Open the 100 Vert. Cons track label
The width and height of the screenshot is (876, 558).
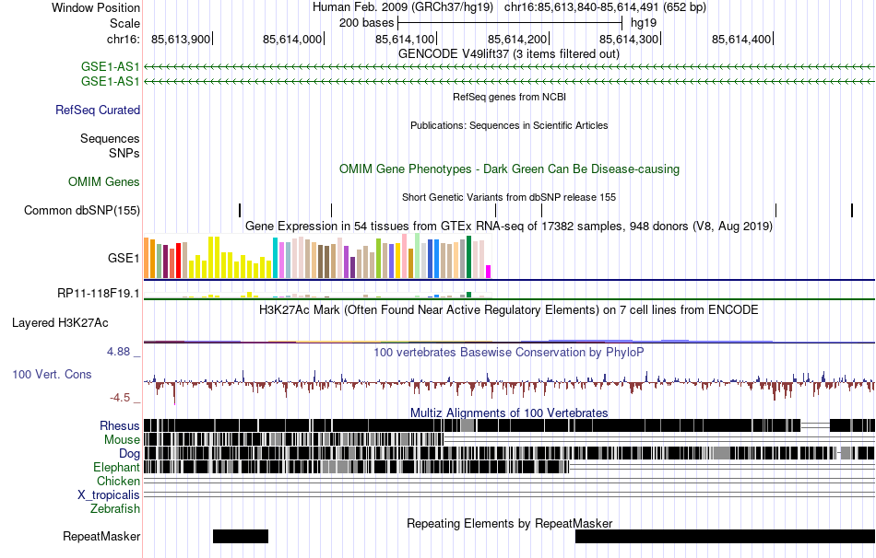(52, 375)
